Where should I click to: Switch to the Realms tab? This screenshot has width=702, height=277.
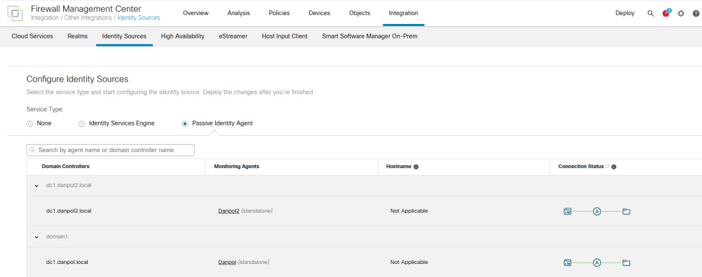(77, 36)
